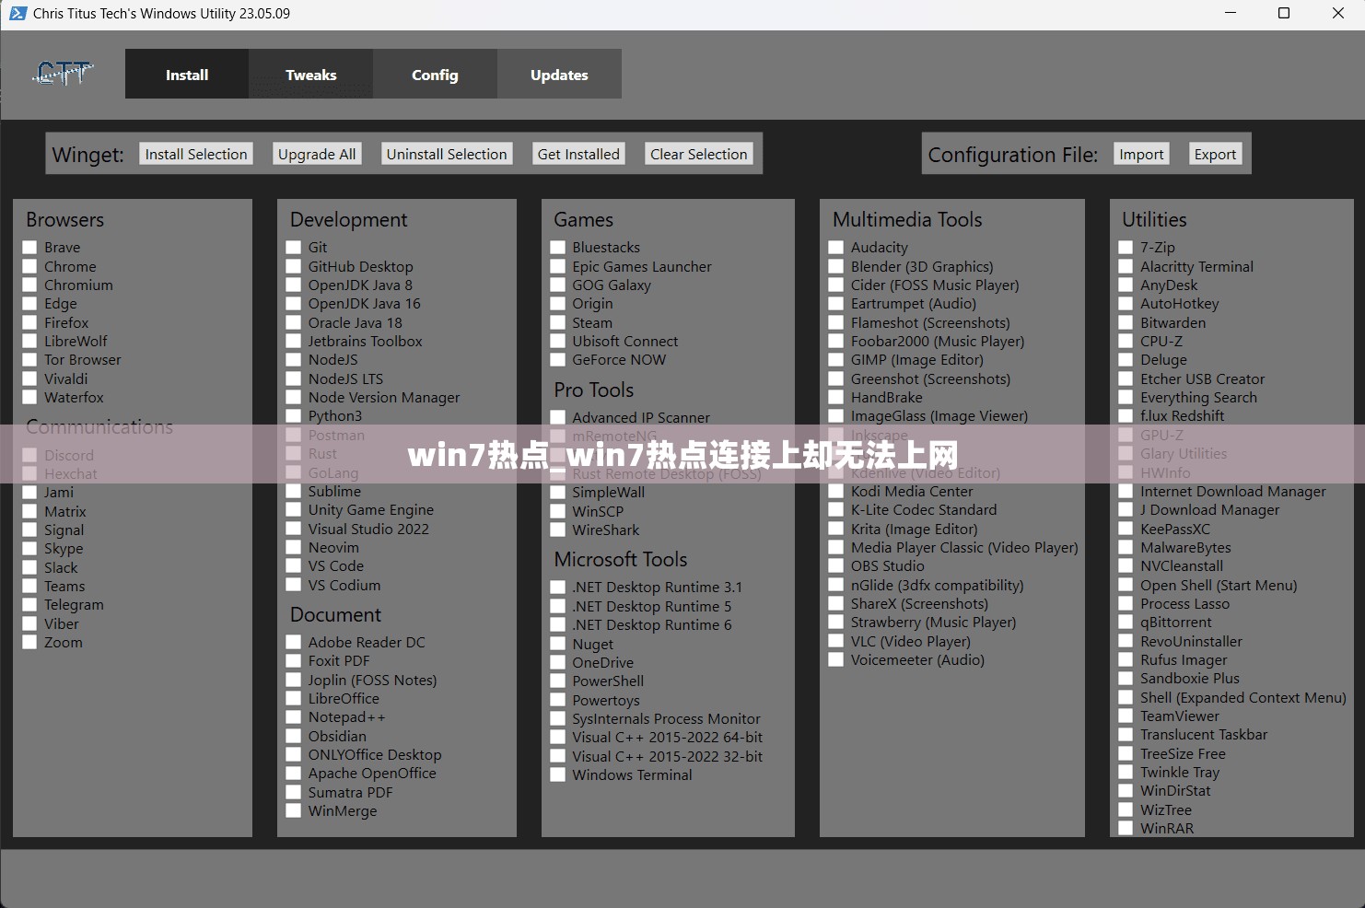
Task: Tick the Windows Terminal checkbox
Action: point(558,775)
